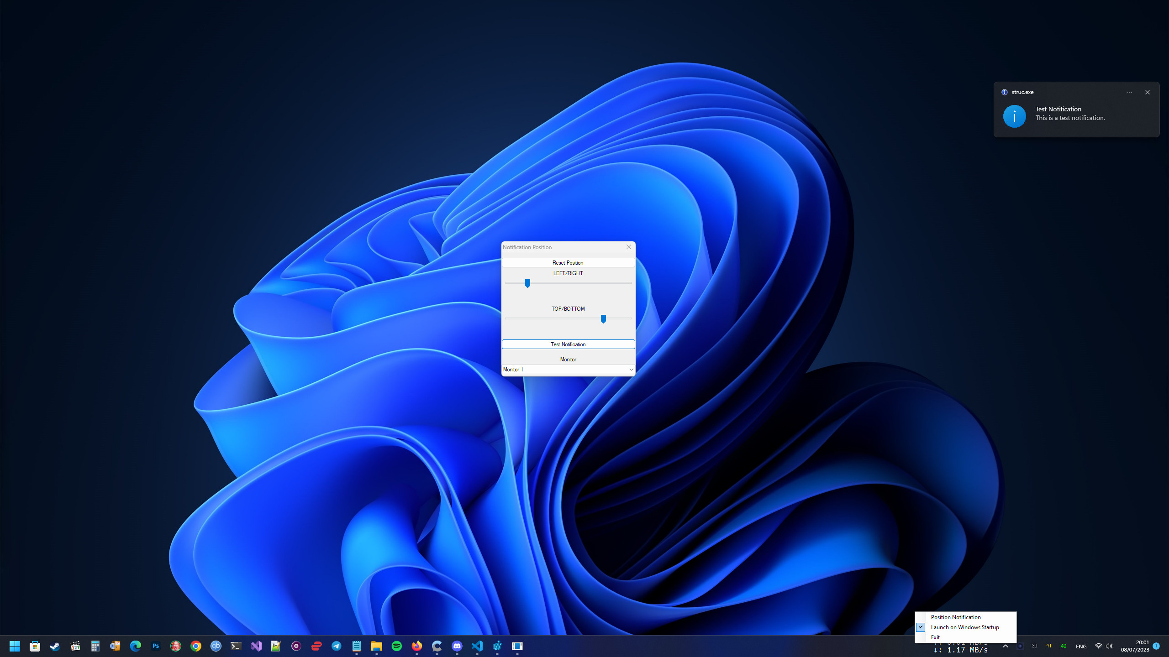
Task: Launch Microsoft Store from the taskbar
Action: (x=35, y=646)
